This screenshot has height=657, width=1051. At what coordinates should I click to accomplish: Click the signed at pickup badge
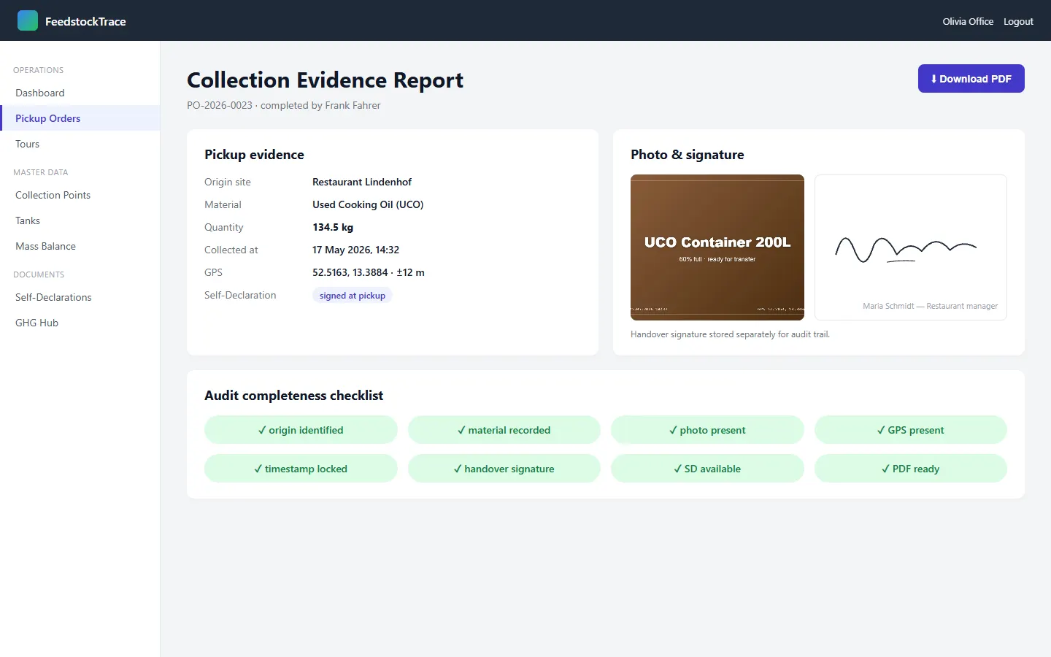353,296
